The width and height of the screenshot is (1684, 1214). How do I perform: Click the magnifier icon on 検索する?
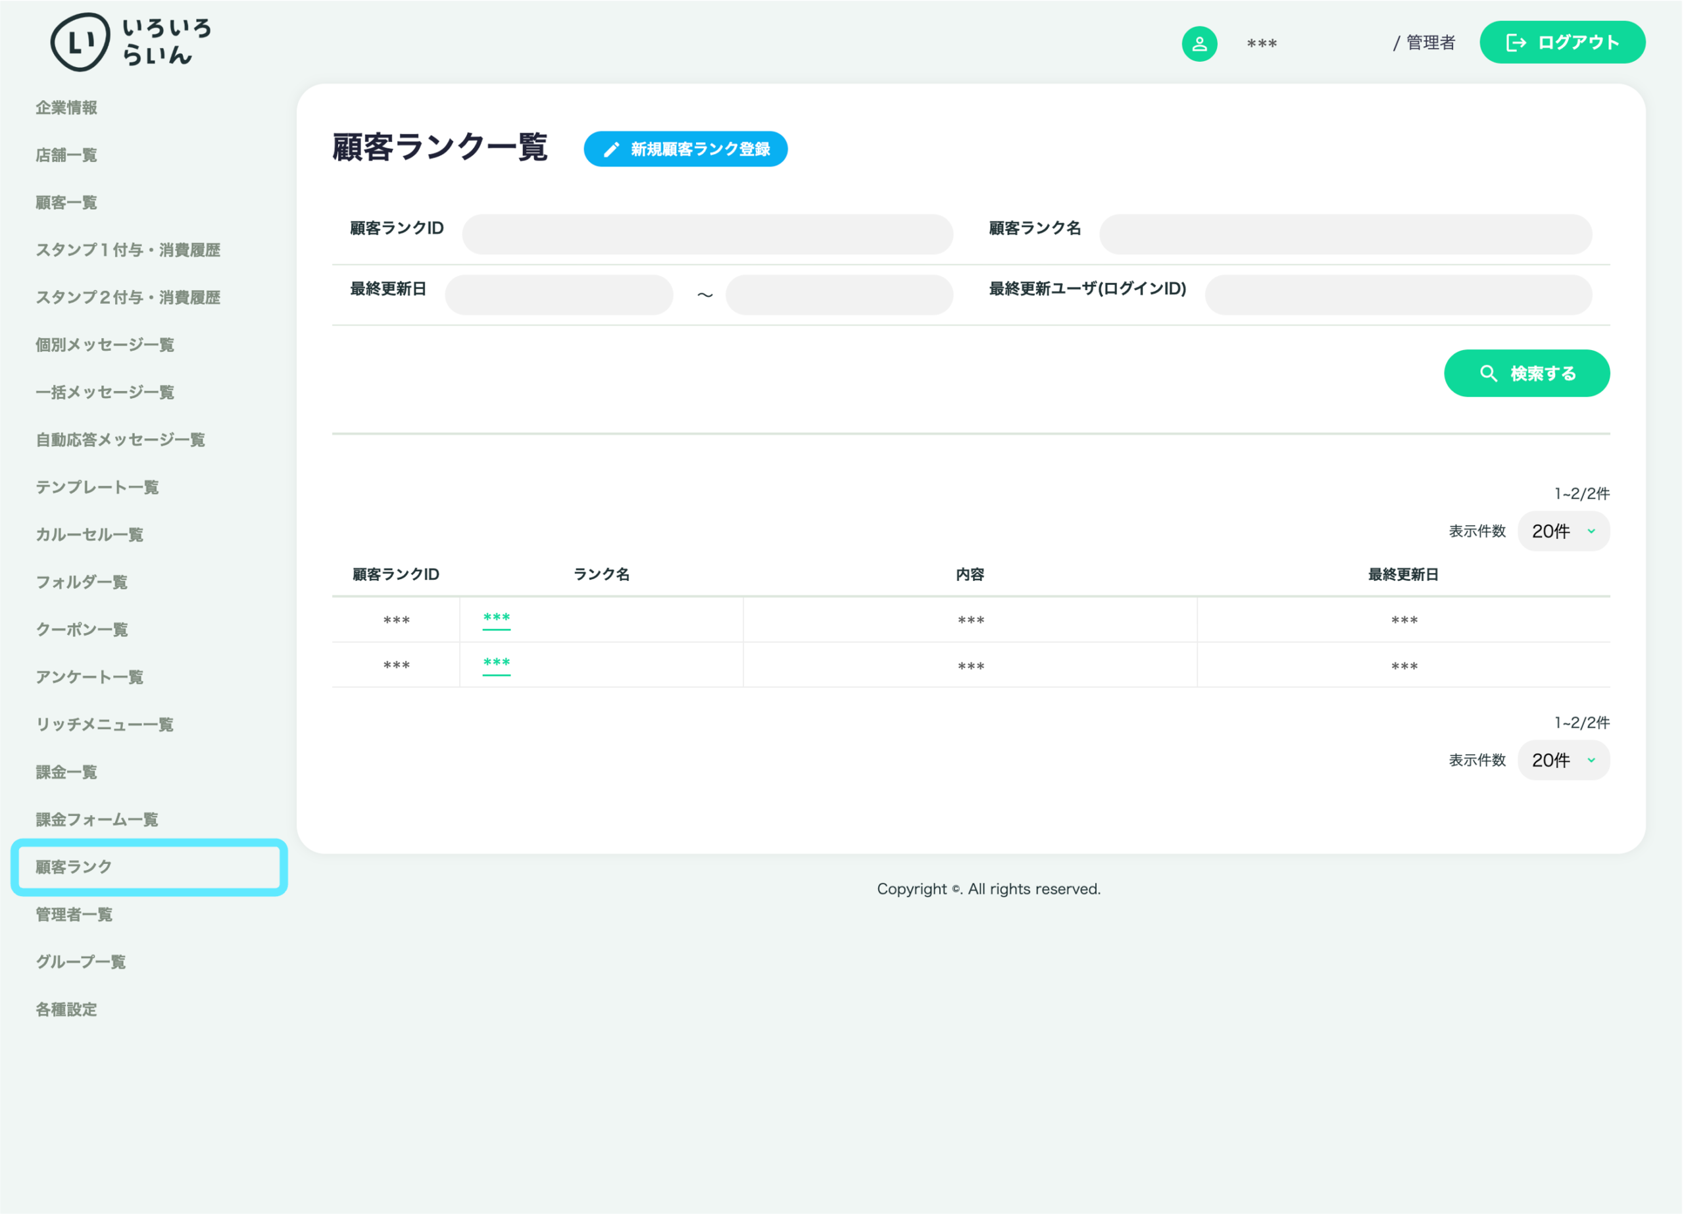pos(1488,374)
